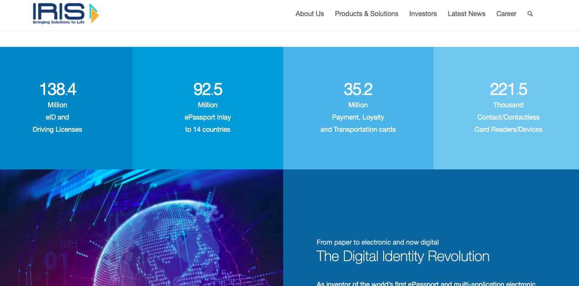Select the eID and Driving Licenses text
This screenshot has height=286, width=579.
57,123
